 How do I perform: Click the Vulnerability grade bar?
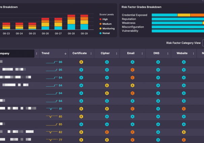click(178, 31)
